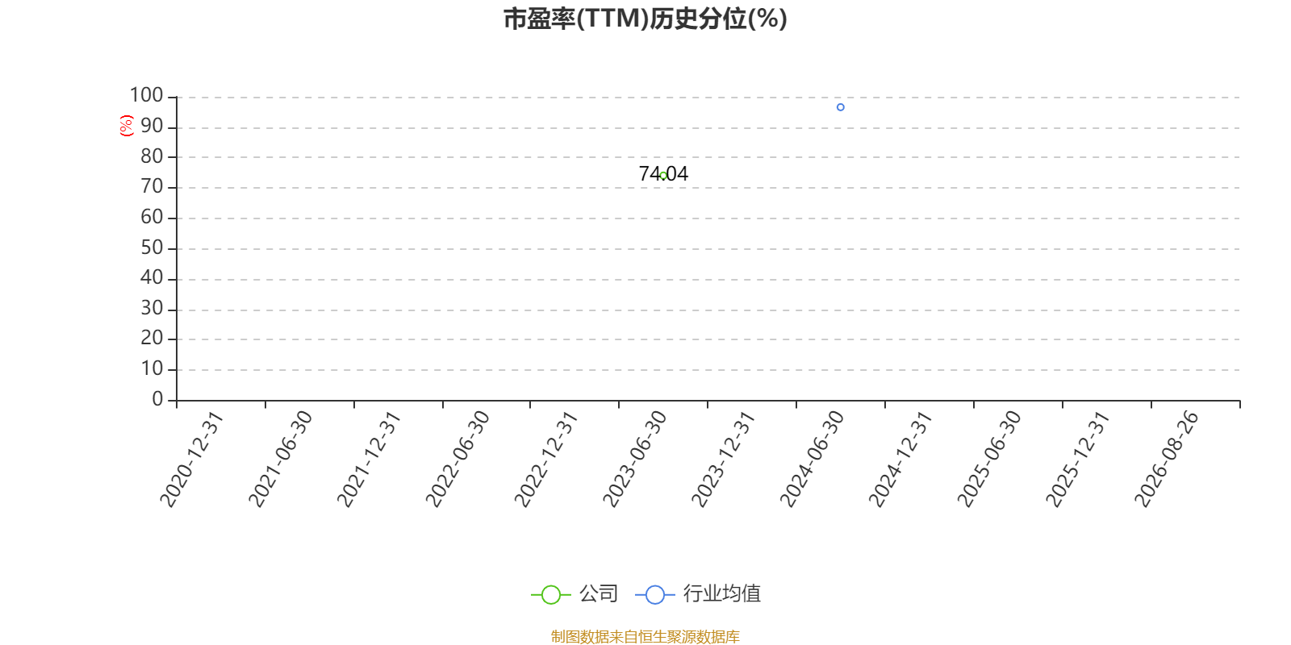Click the blue 行业均值 legend circle icon
Viewport: 1291px width, 645px height.
point(655,595)
